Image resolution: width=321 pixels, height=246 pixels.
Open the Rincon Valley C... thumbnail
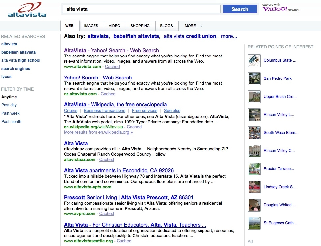tap(254, 151)
